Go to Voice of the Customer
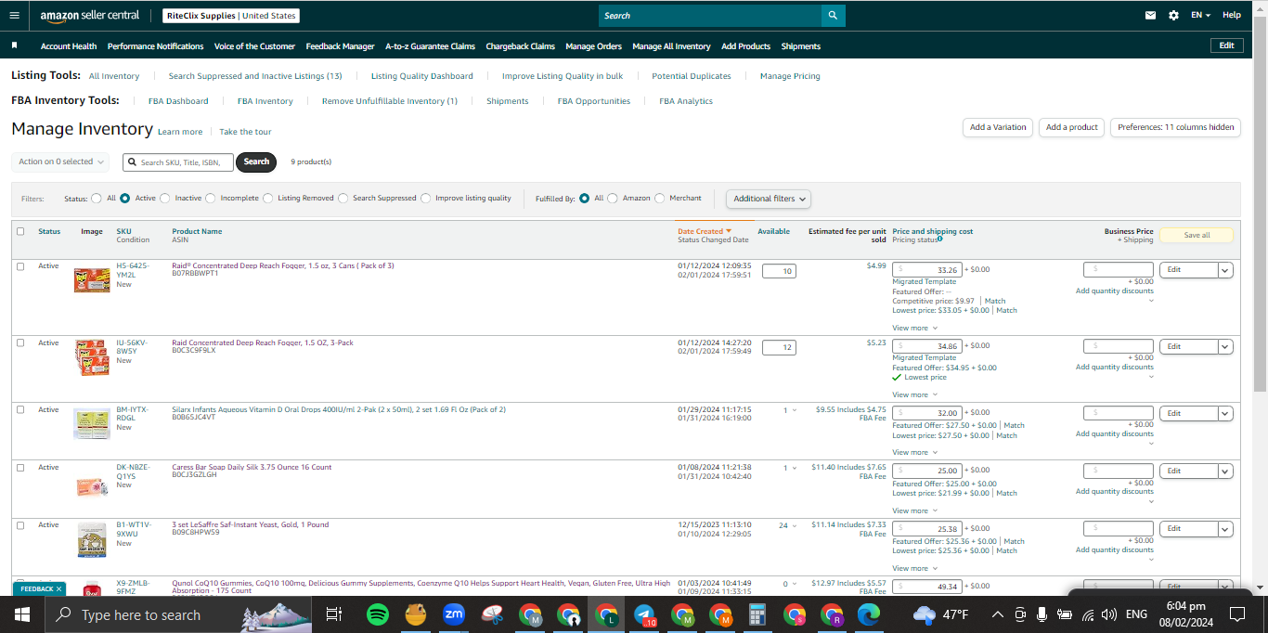 pos(254,46)
